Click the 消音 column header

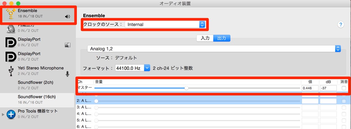pos(344,82)
